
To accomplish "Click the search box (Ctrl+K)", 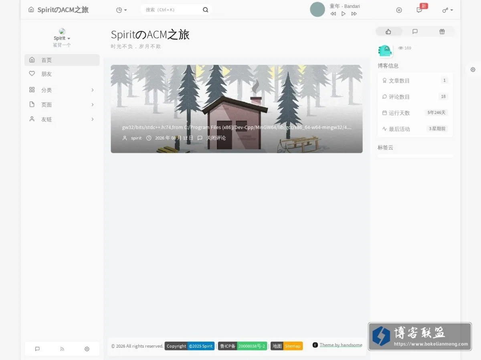I will pos(176,10).
